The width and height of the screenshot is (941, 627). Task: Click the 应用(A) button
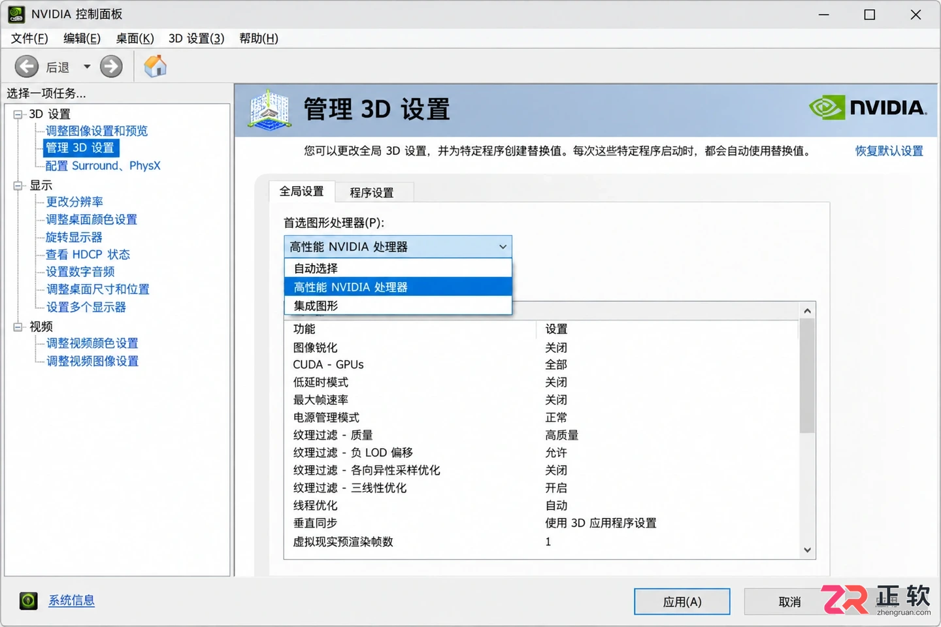(x=682, y=602)
